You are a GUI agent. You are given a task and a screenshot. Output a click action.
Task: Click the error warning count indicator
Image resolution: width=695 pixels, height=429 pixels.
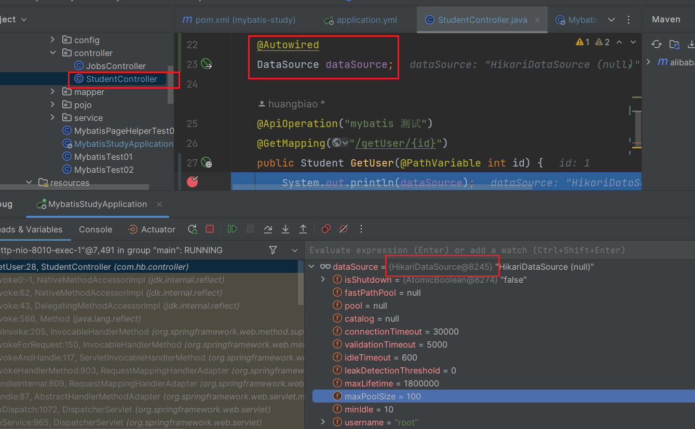pyautogui.click(x=583, y=42)
